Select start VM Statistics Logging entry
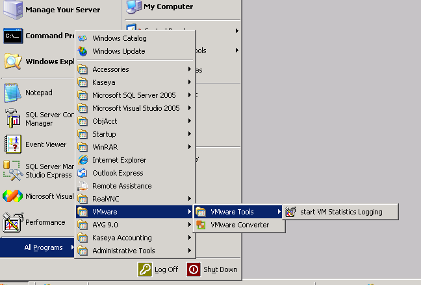This screenshot has width=421, height=285. point(340,212)
